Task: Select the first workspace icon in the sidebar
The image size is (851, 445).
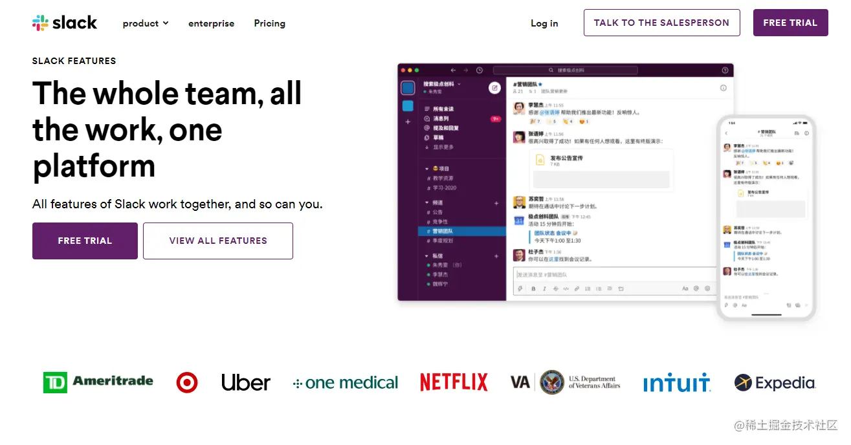Action: pyautogui.click(x=408, y=88)
